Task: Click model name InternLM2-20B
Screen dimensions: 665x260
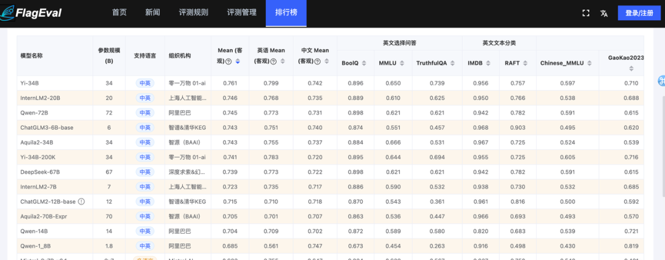Action: click(x=40, y=98)
